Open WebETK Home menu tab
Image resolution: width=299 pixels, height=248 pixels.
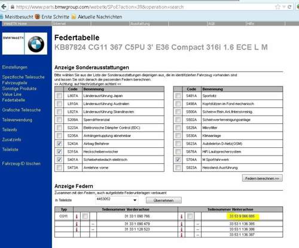pyautogui.click(x=15, y=24)
